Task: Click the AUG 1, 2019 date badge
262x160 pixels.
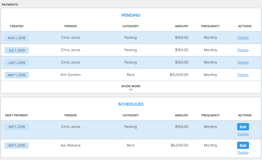Action: (16, 38)
